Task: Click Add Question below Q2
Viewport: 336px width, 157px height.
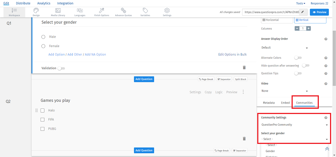Action: point(144,150)
